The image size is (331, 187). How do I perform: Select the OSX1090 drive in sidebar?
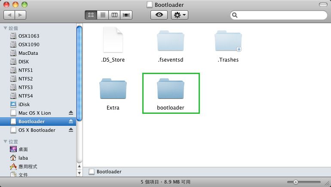click(38, 45)
